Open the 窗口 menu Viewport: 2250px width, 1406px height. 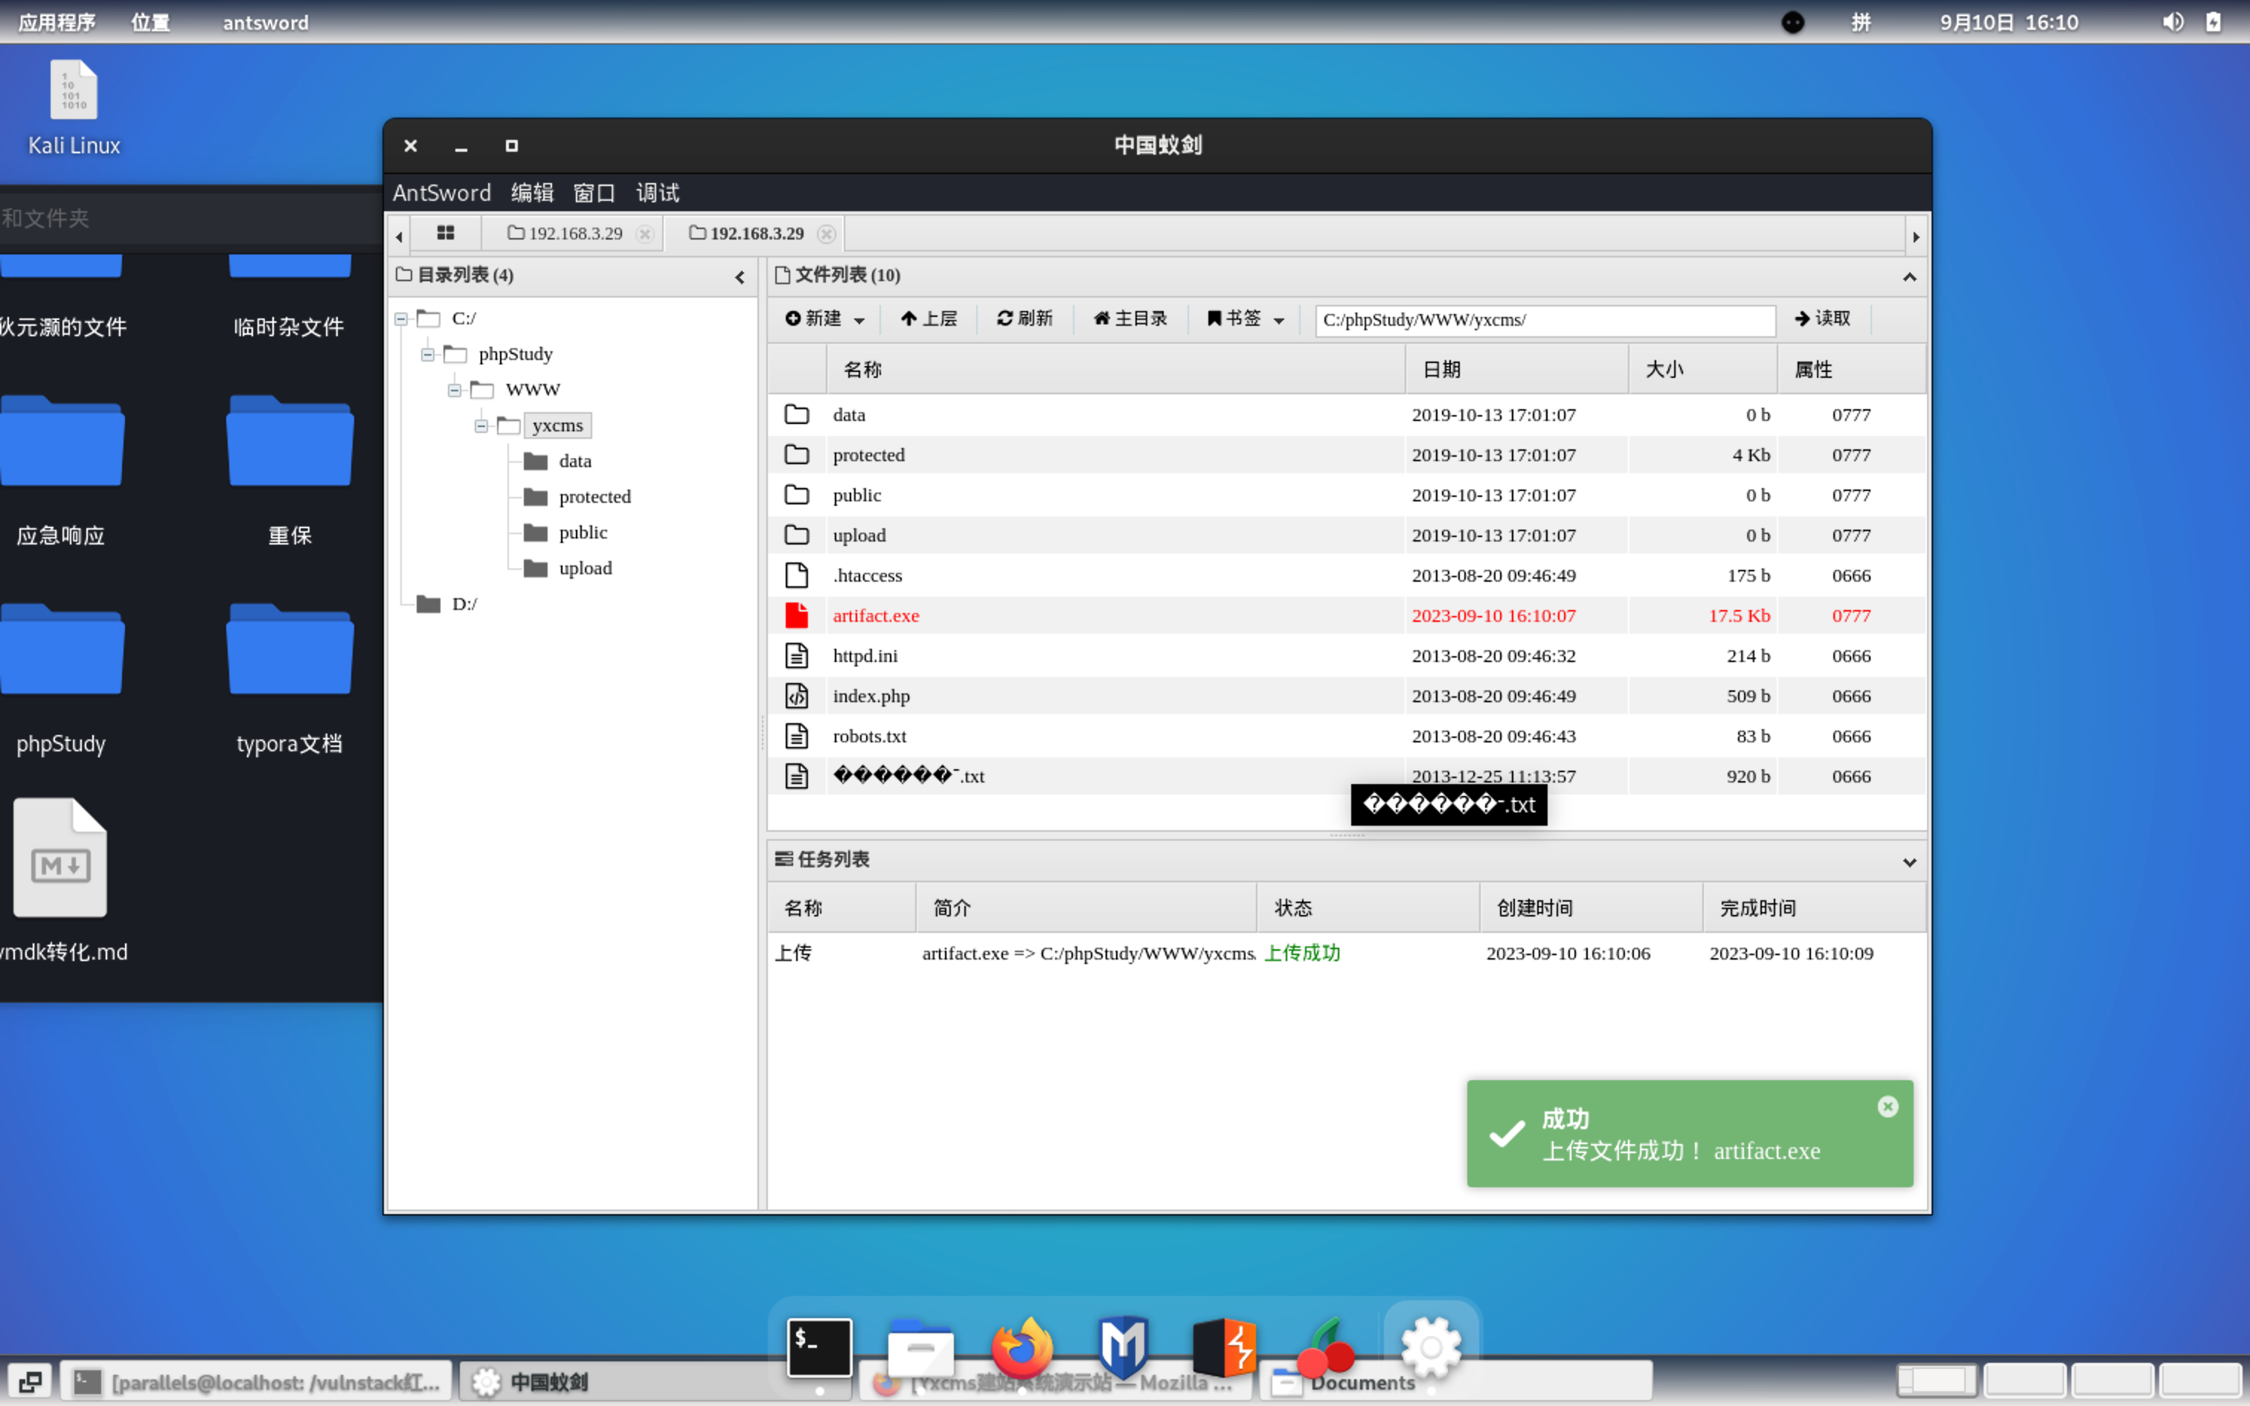pyautogui.click(x=594, y=193)
